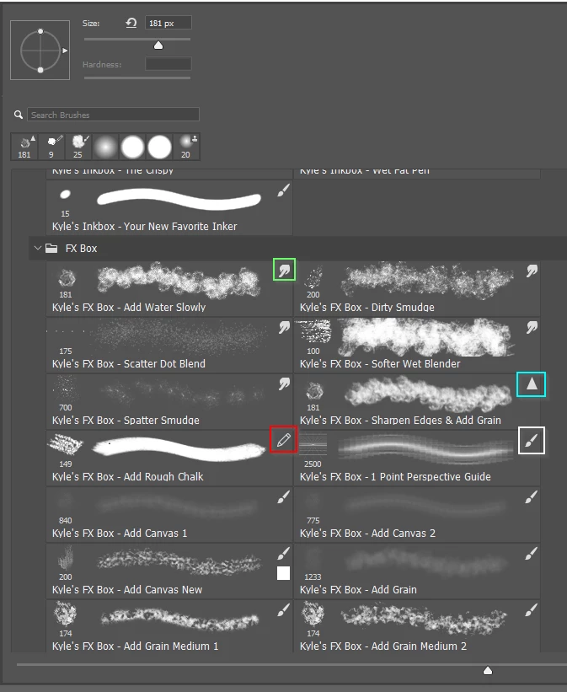Select Kyle's FX Box 1 Point Perspective Guide
The width and height of the screenshot is (567, 692).
pyautogui.click(x=417, y=458)
